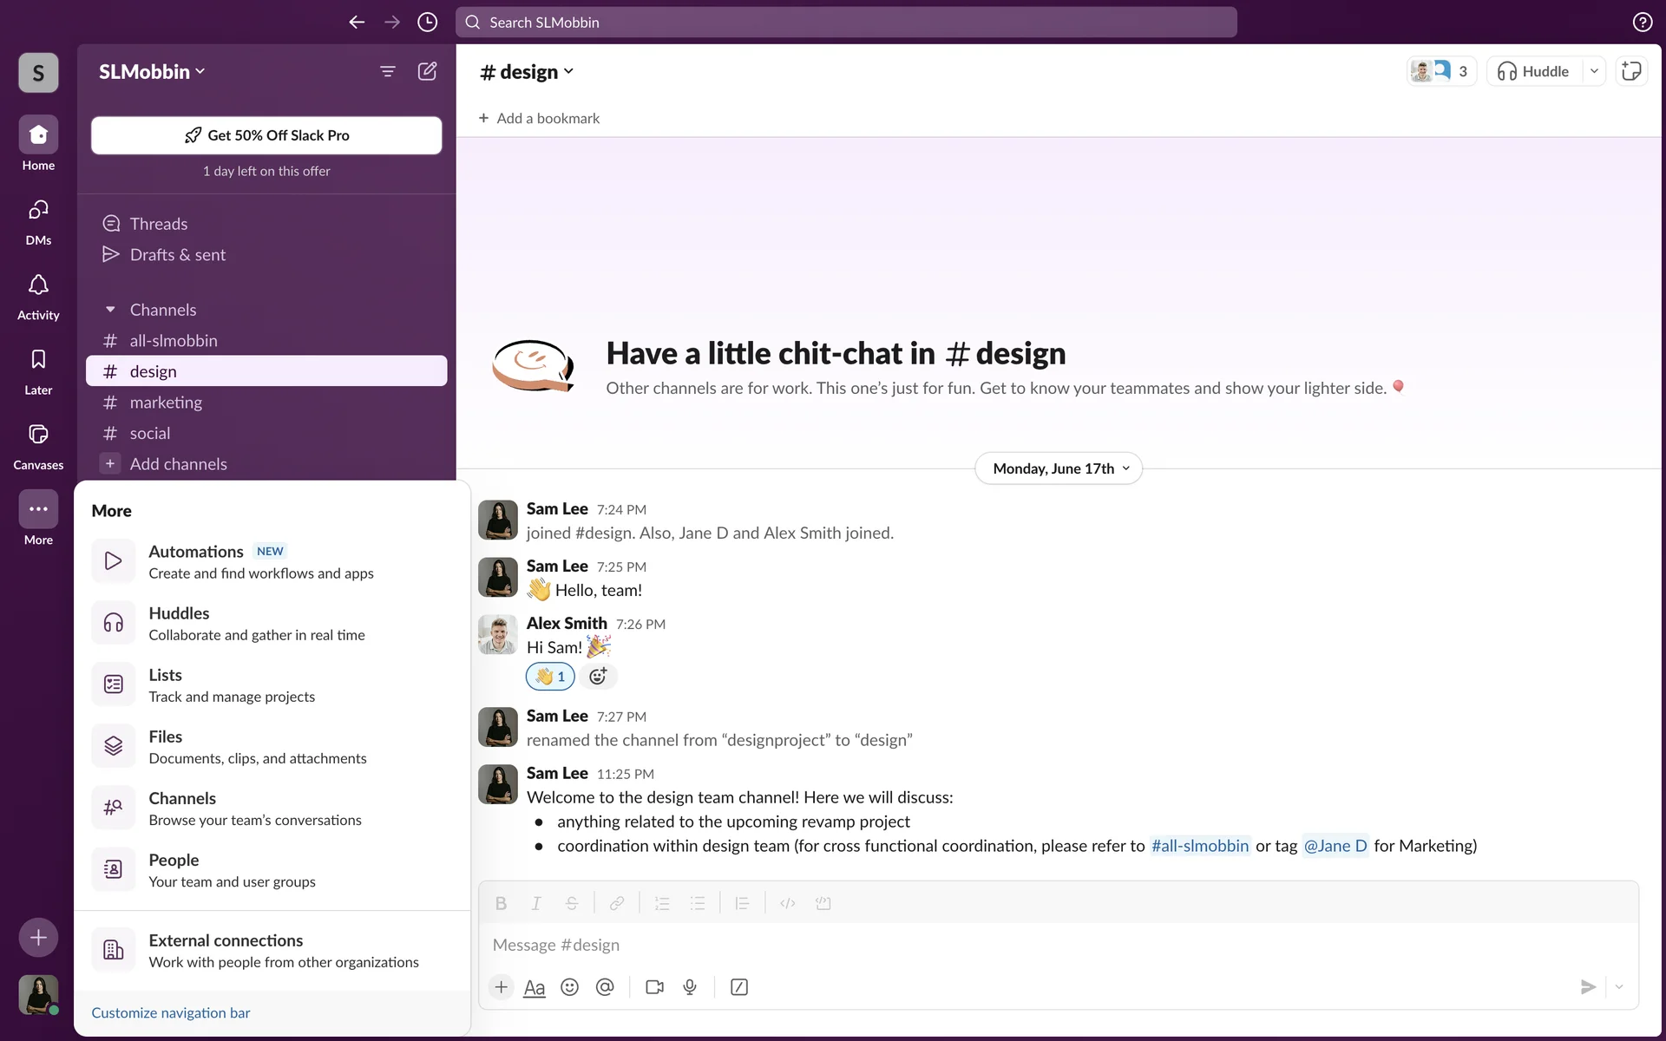Add reaction to Alex Smith's message
This screenshot has height=1041, width=1666.
pos(598,677)
